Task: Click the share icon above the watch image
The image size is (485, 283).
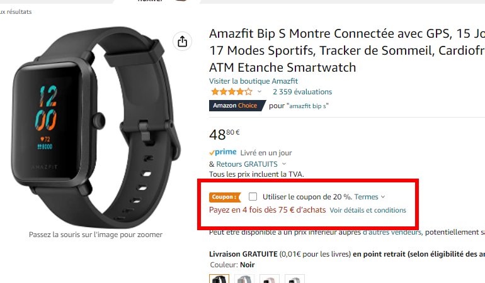Action: pyautogui.click(x=182, y=42)
